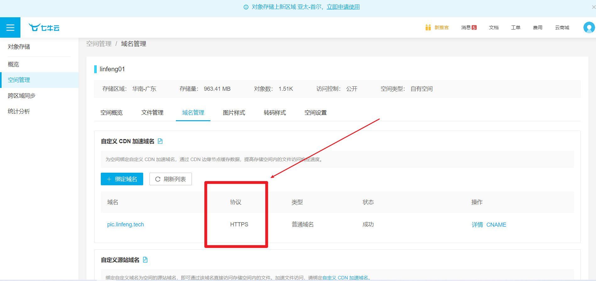This screenshot has width=596, height=281.
Task: Click the info icon in the announcement banner
Action: tap(246, 7)
